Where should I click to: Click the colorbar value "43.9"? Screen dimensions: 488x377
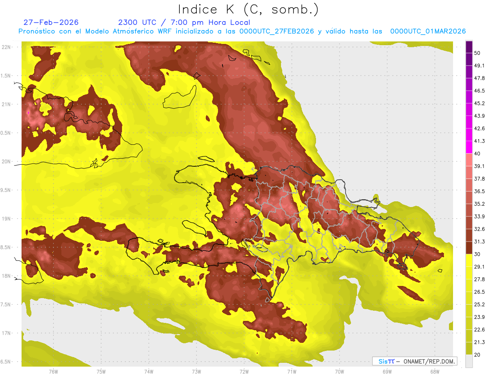(x=479, y=116)
